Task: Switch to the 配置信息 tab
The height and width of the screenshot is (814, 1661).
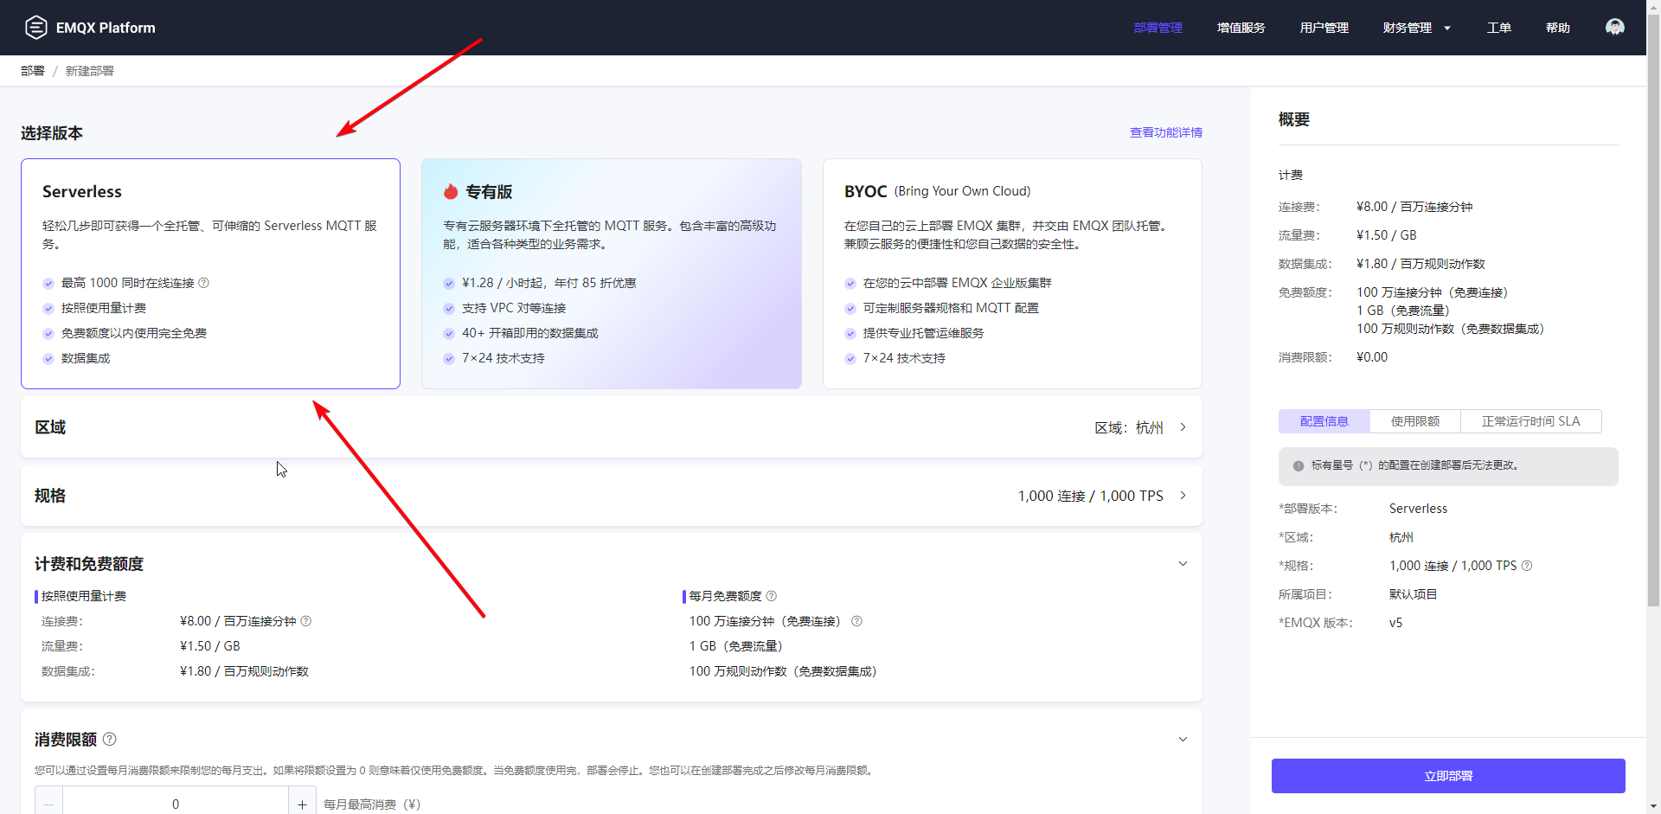Action: coord(1324,421)
